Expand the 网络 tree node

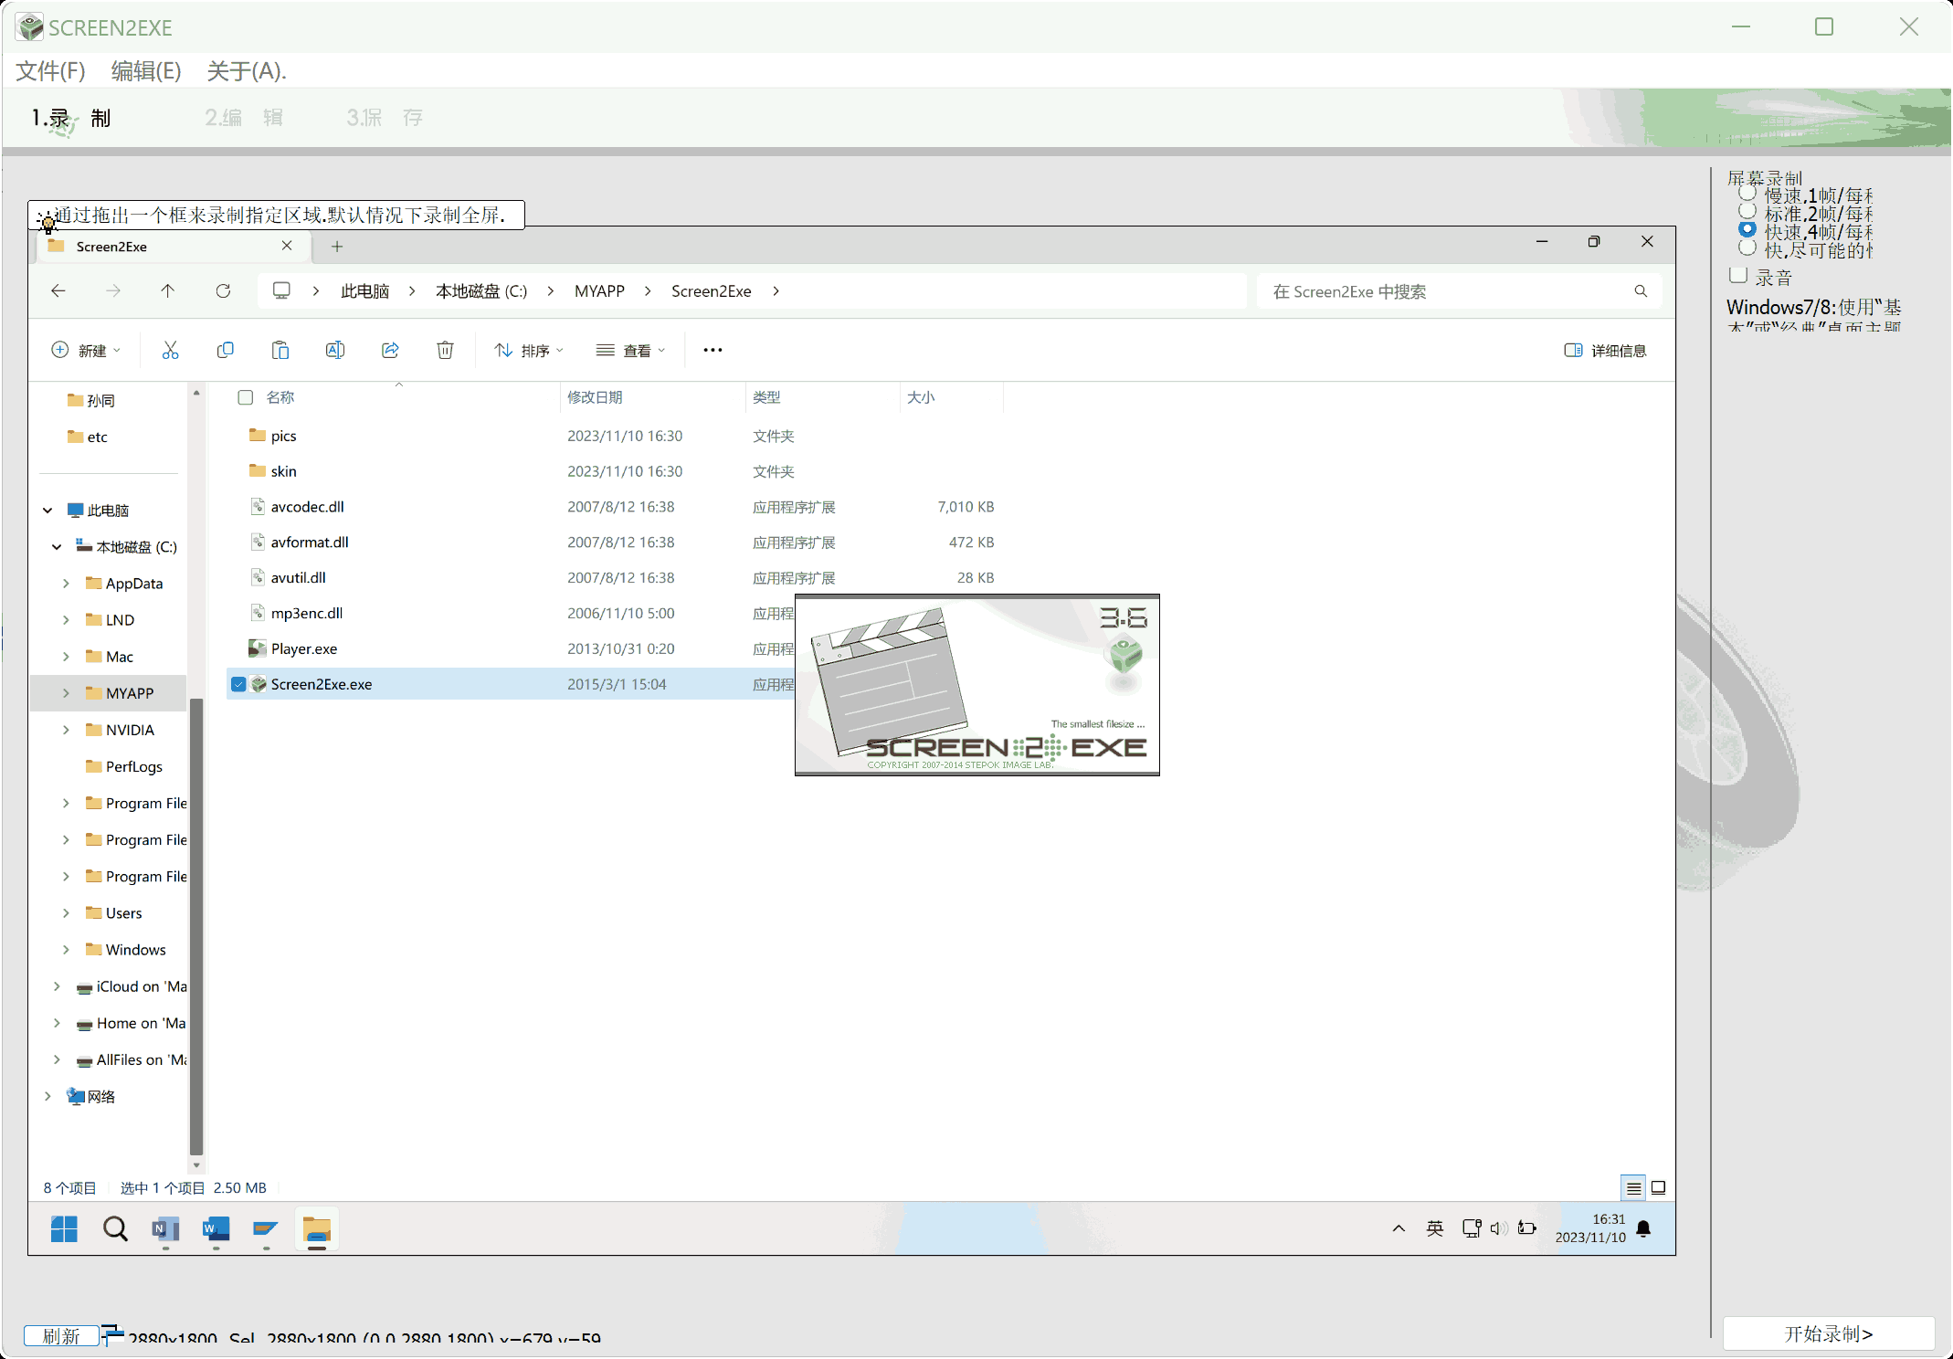pyautogui.click(x=48, y=1096)
